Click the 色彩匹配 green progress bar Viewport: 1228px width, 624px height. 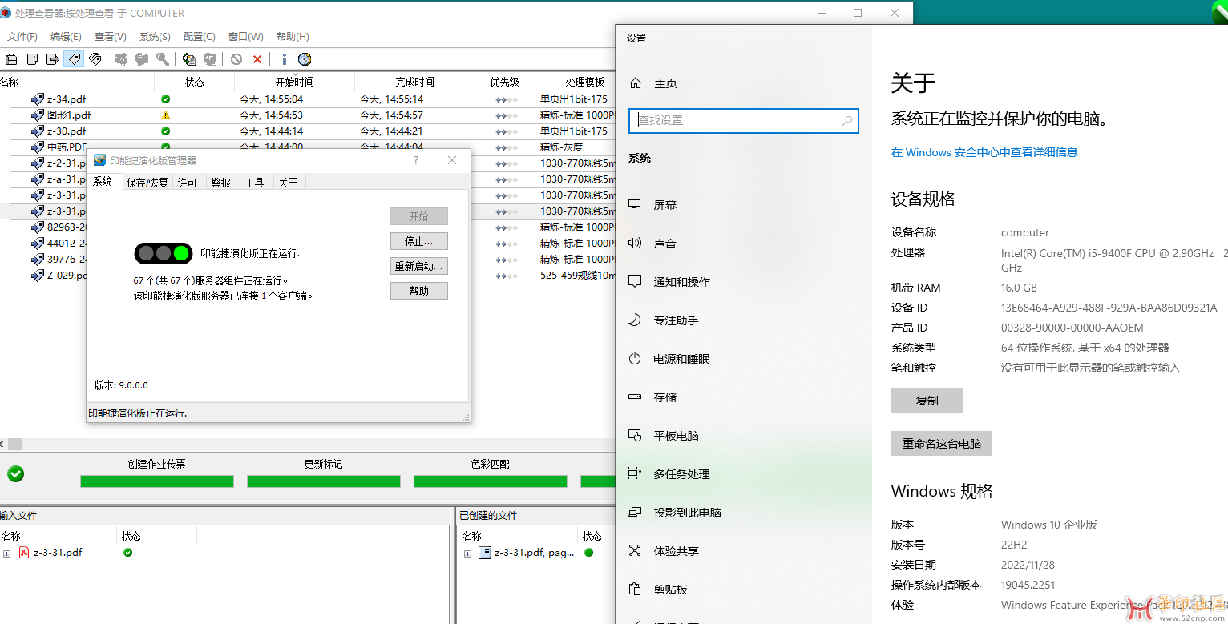pyautogui.click(x=491, y=481)
